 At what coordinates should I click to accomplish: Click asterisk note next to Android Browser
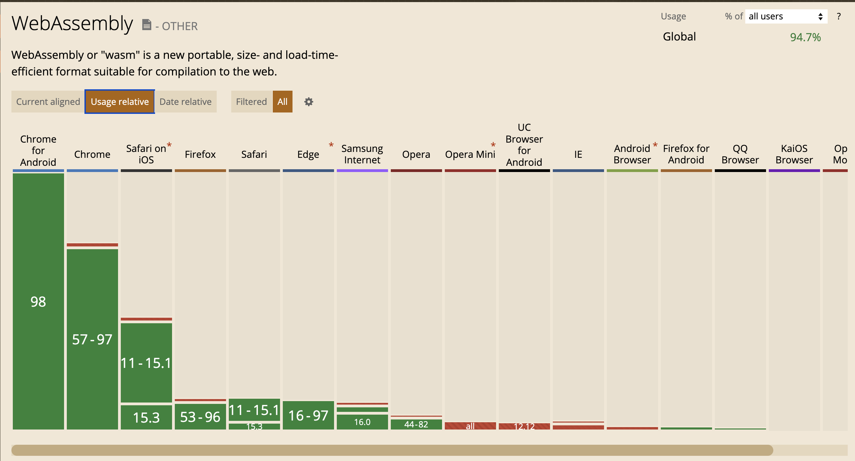click(655, 145)
